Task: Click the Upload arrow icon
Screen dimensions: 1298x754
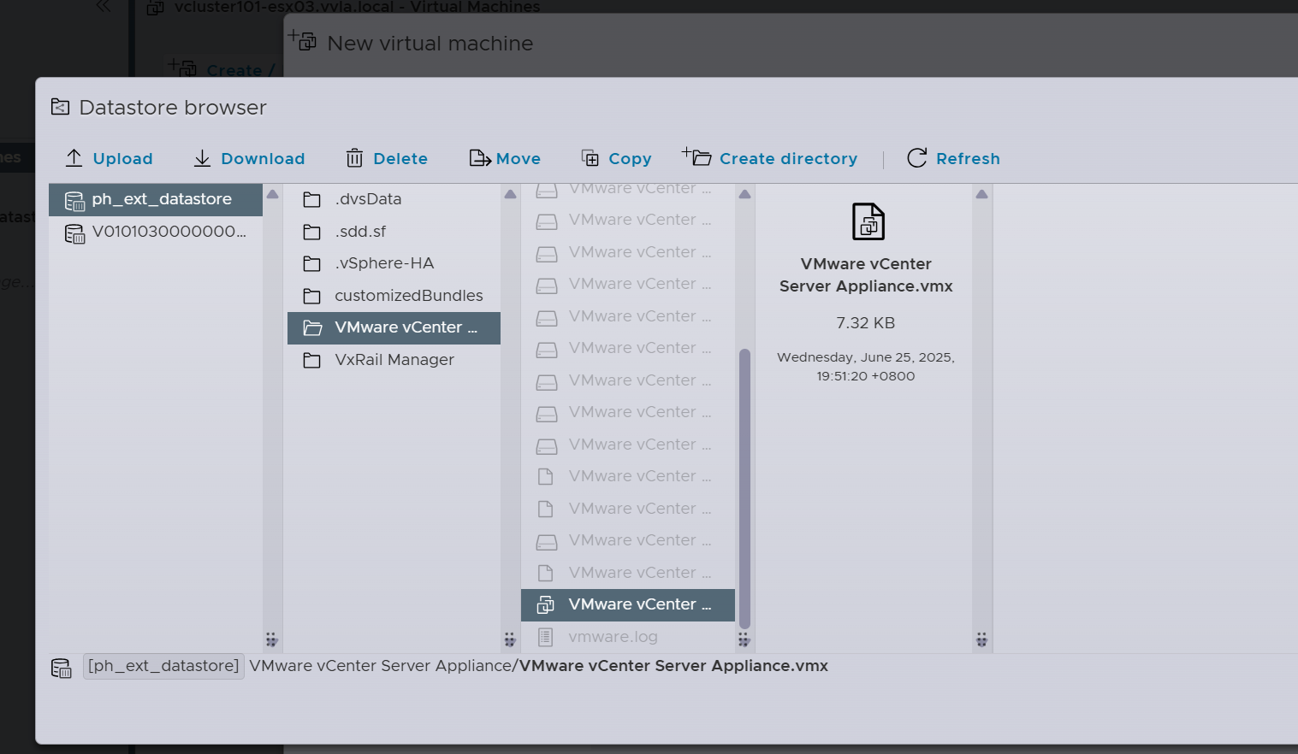Action: pyautogui.click(x=74, y=158)
